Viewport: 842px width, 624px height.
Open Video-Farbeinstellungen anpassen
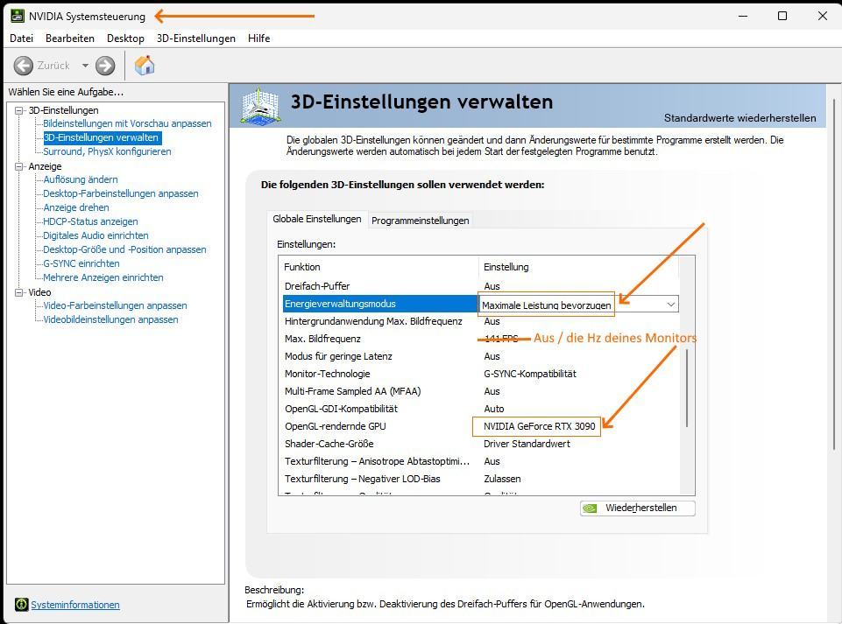pyautogui.click(x=115, y=305)
